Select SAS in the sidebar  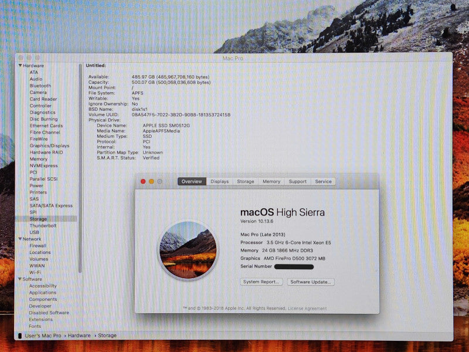(34, 199)
